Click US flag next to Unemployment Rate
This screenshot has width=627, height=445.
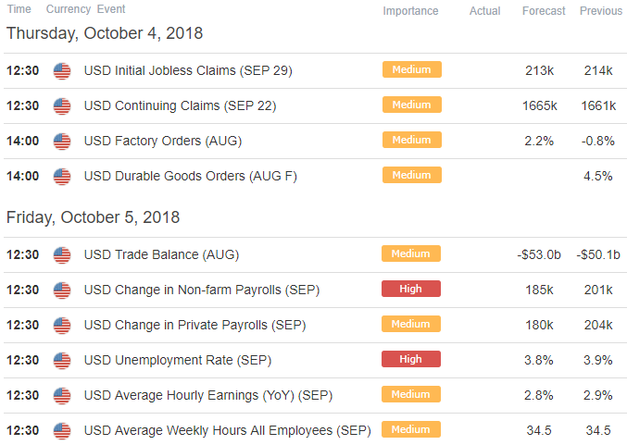62,361
